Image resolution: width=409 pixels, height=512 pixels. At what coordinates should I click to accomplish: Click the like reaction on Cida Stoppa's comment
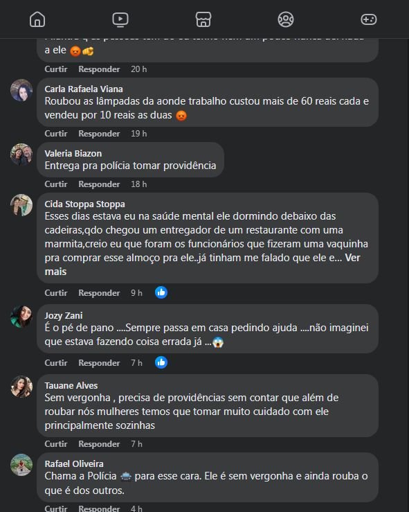tap(161, 292)
